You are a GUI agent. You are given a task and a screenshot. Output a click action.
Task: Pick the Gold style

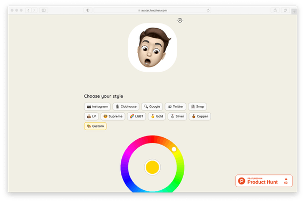point(157,116)
